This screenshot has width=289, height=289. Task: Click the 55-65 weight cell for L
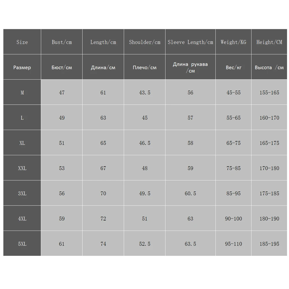point(233,118)
